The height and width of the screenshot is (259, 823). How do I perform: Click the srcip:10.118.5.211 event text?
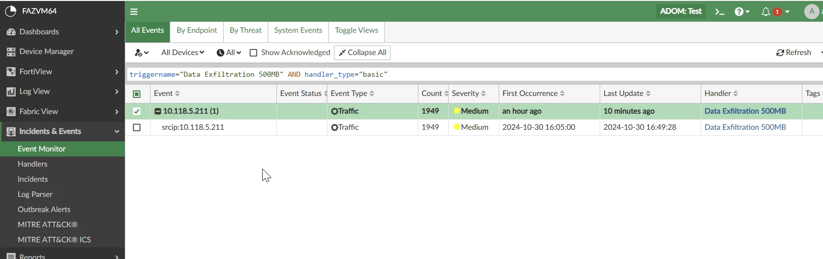[x=193, y=127]
